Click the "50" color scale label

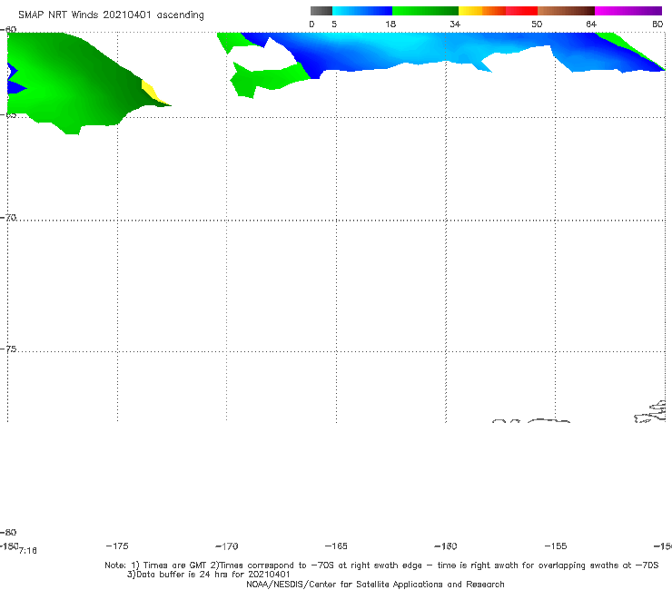pyautogui.click(x=537, y=25)
